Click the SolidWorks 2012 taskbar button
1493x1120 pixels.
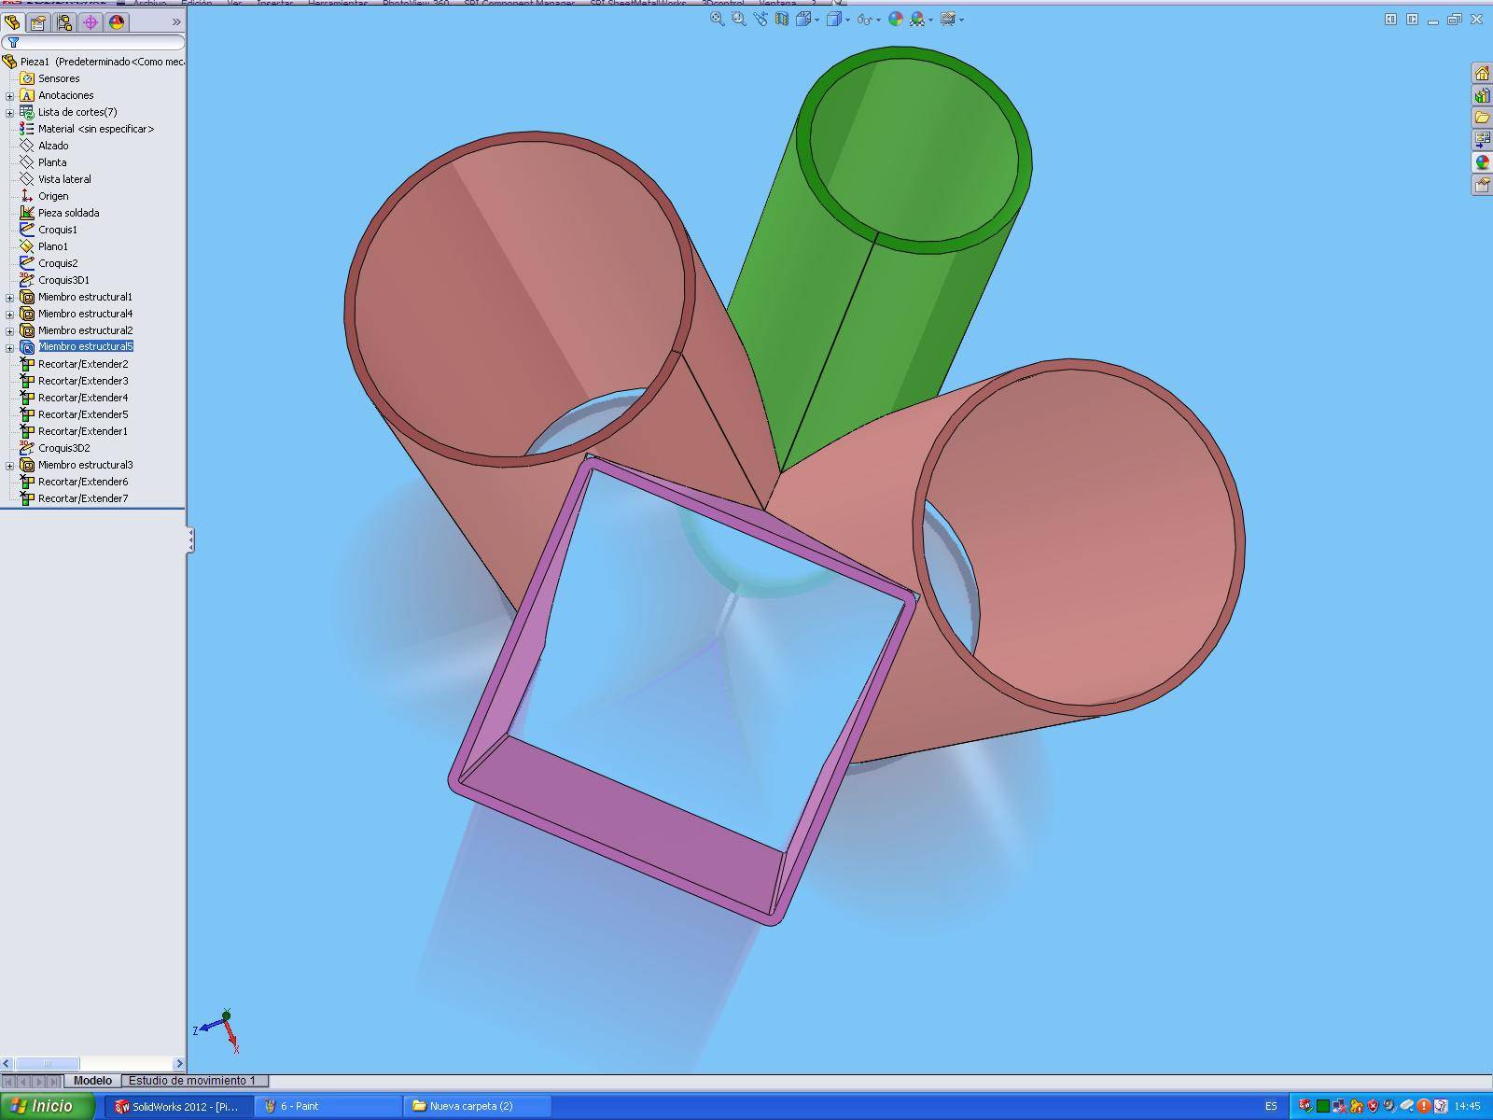(178, 1106)
